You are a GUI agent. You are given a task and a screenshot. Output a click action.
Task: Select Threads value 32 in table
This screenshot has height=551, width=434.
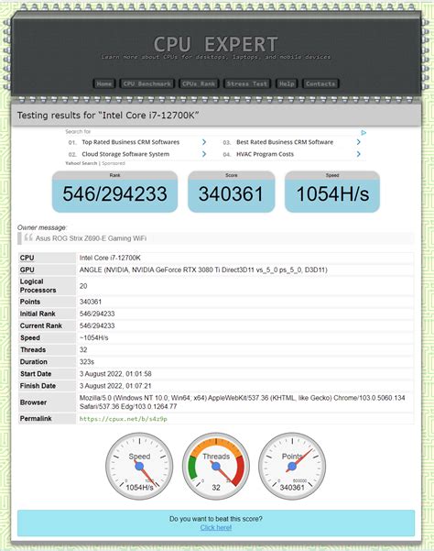[x=83, y=349]
